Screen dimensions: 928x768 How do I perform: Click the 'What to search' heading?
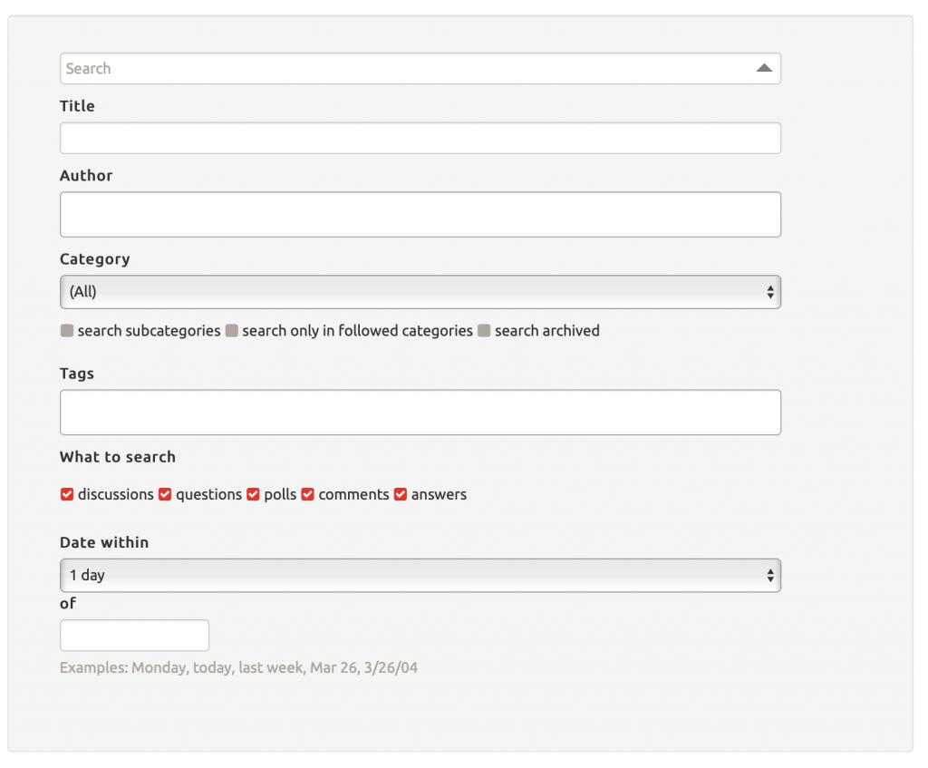118,457
